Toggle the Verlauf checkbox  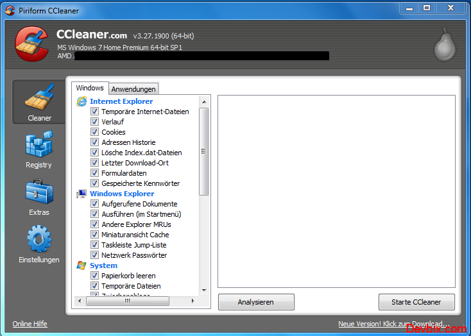(x=94, y=122)
